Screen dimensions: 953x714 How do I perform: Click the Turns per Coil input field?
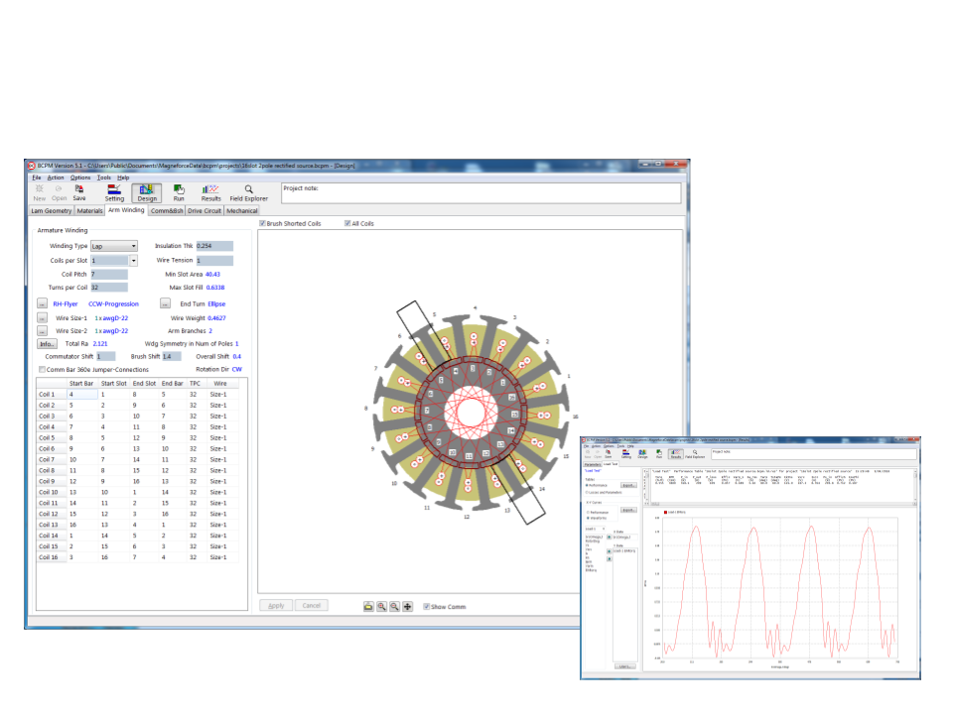(109, 288)
